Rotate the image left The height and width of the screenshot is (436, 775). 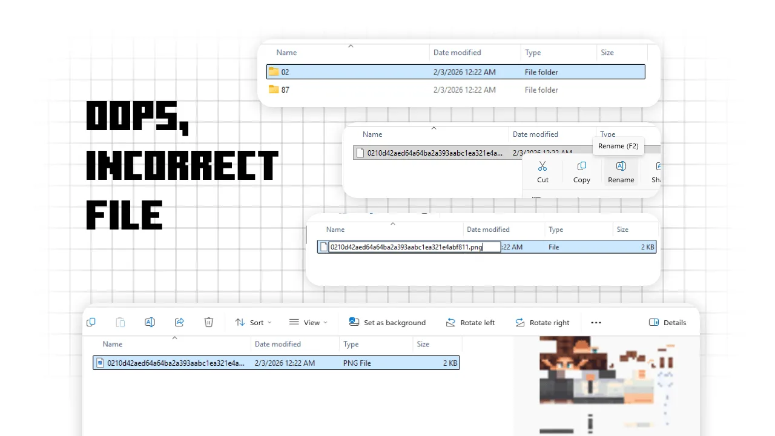(470, 322)
